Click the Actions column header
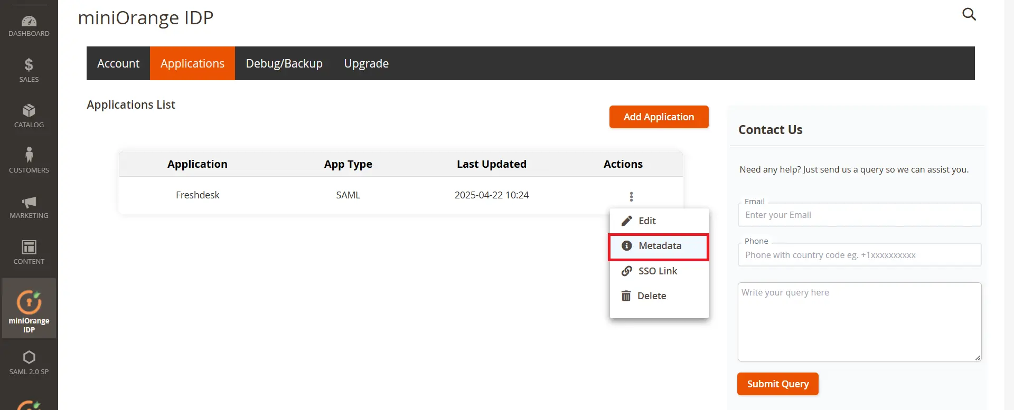 (x=623, y=164)
